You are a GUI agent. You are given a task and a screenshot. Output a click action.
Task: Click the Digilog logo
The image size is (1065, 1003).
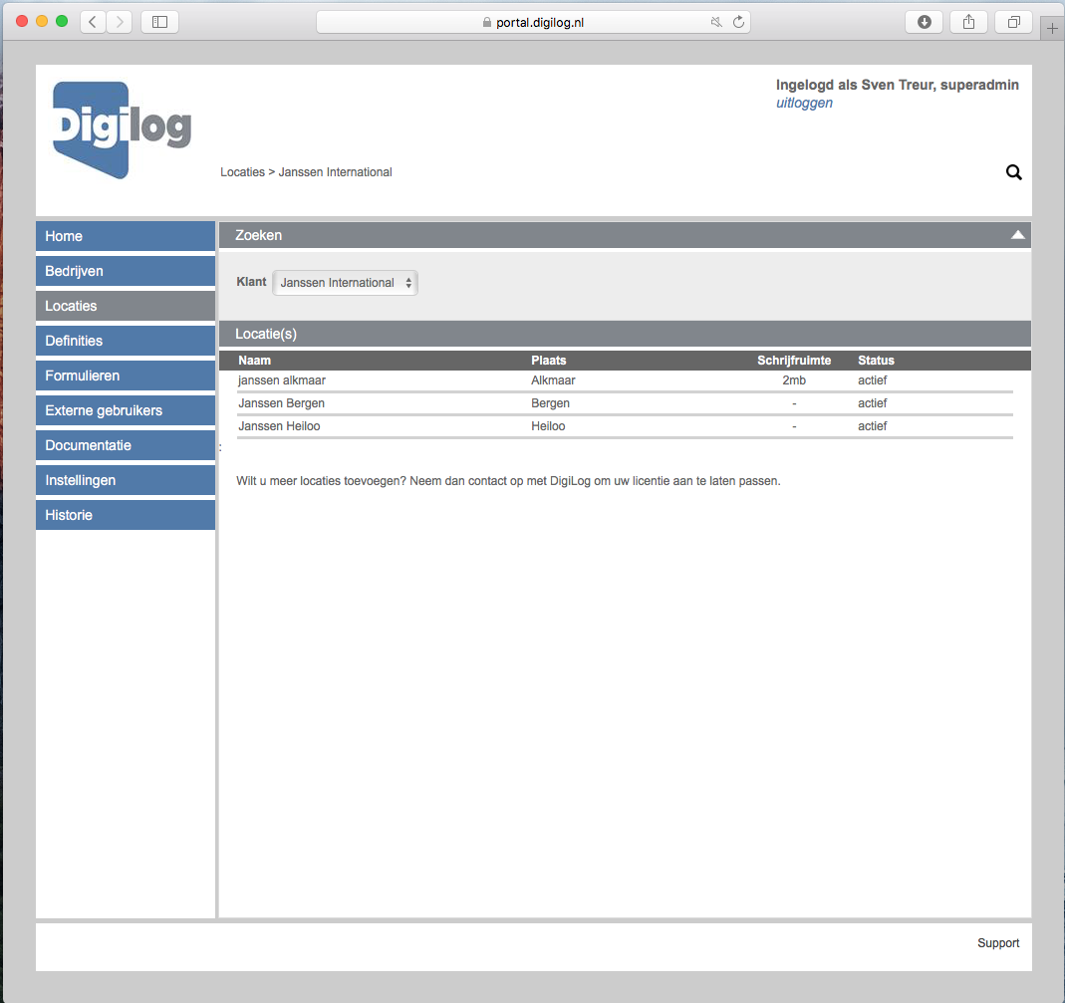122,129
